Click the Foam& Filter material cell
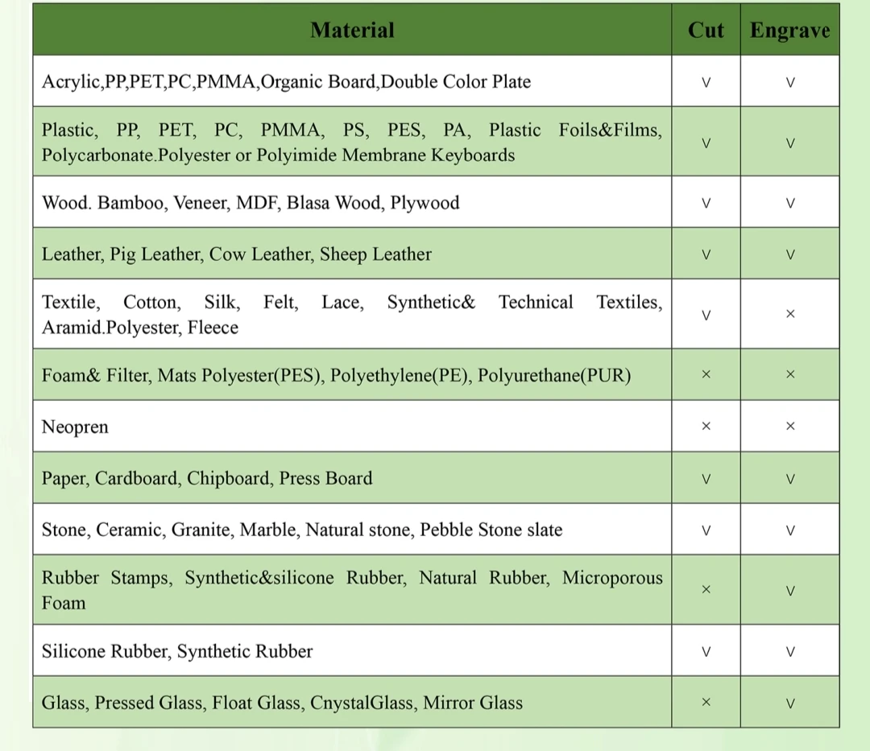Viewport: 870px width, 751px height. click(x=352, y=374)
